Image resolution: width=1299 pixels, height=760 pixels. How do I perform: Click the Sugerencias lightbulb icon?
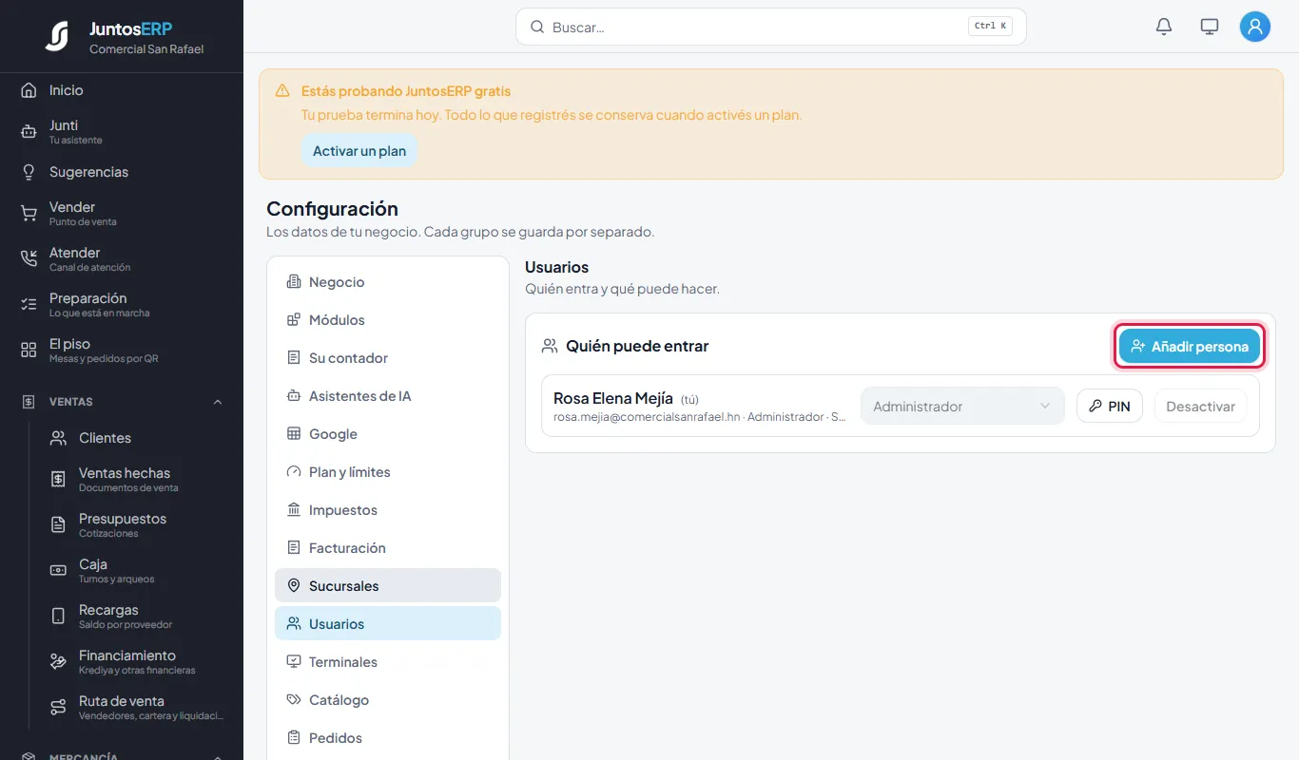29,172
